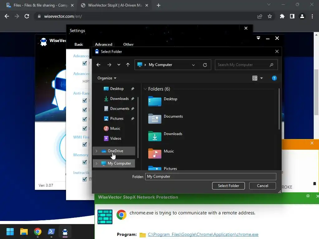Change view layout icon

tap(255, 78)
